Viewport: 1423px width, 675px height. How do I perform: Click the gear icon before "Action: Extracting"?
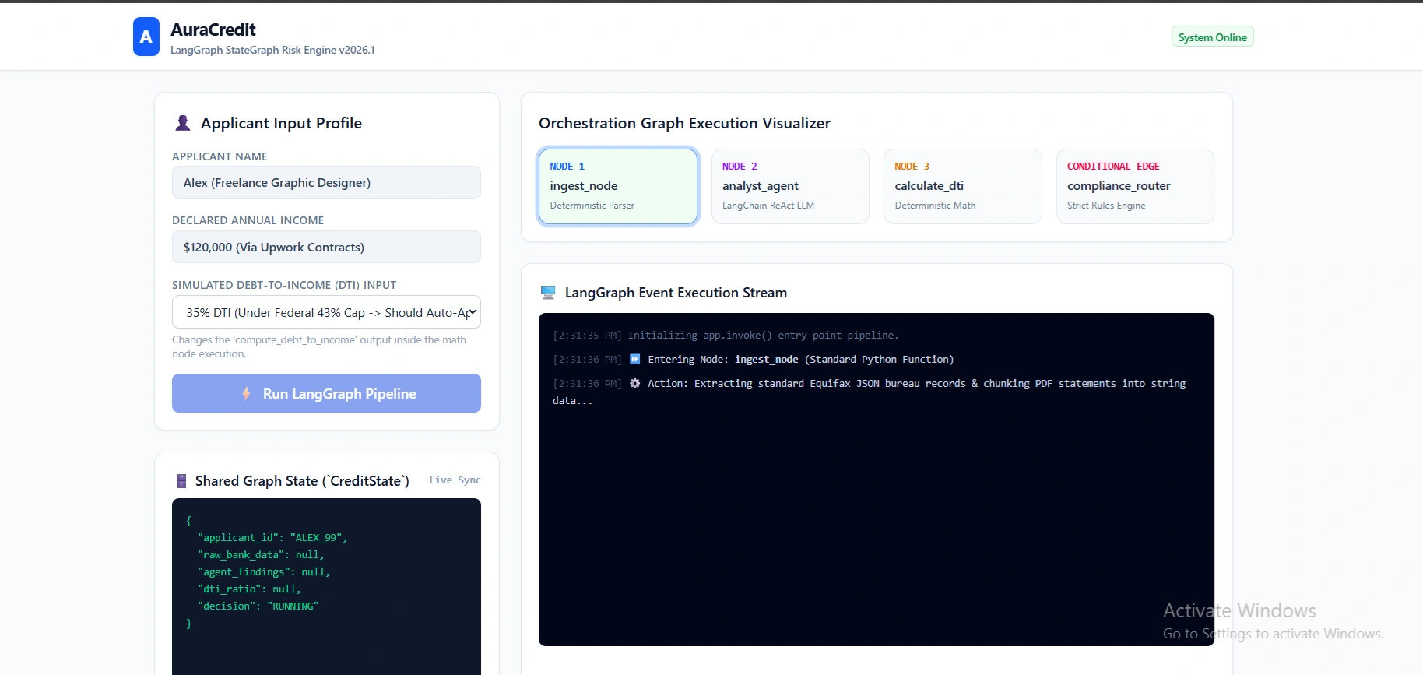point(635,383)
